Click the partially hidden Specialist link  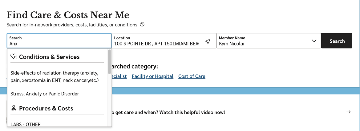pos(119,76)
